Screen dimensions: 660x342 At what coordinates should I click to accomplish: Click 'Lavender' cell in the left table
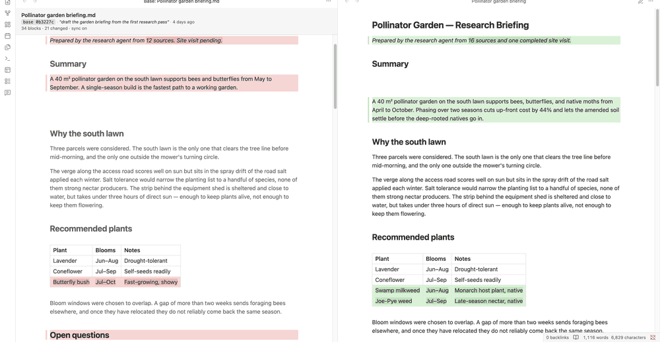[71, 261]
